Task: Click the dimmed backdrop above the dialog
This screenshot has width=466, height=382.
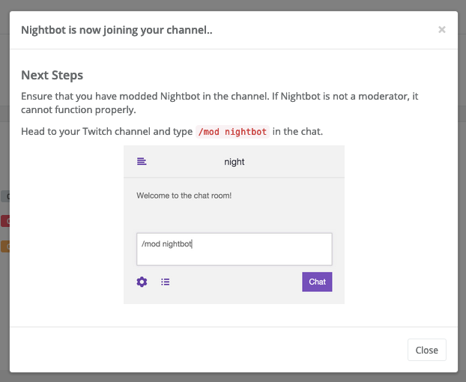Action: (233, 5)
